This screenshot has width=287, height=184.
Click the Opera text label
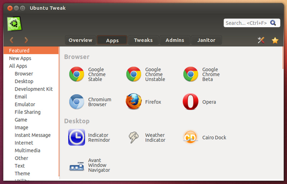tap(209, 102)
